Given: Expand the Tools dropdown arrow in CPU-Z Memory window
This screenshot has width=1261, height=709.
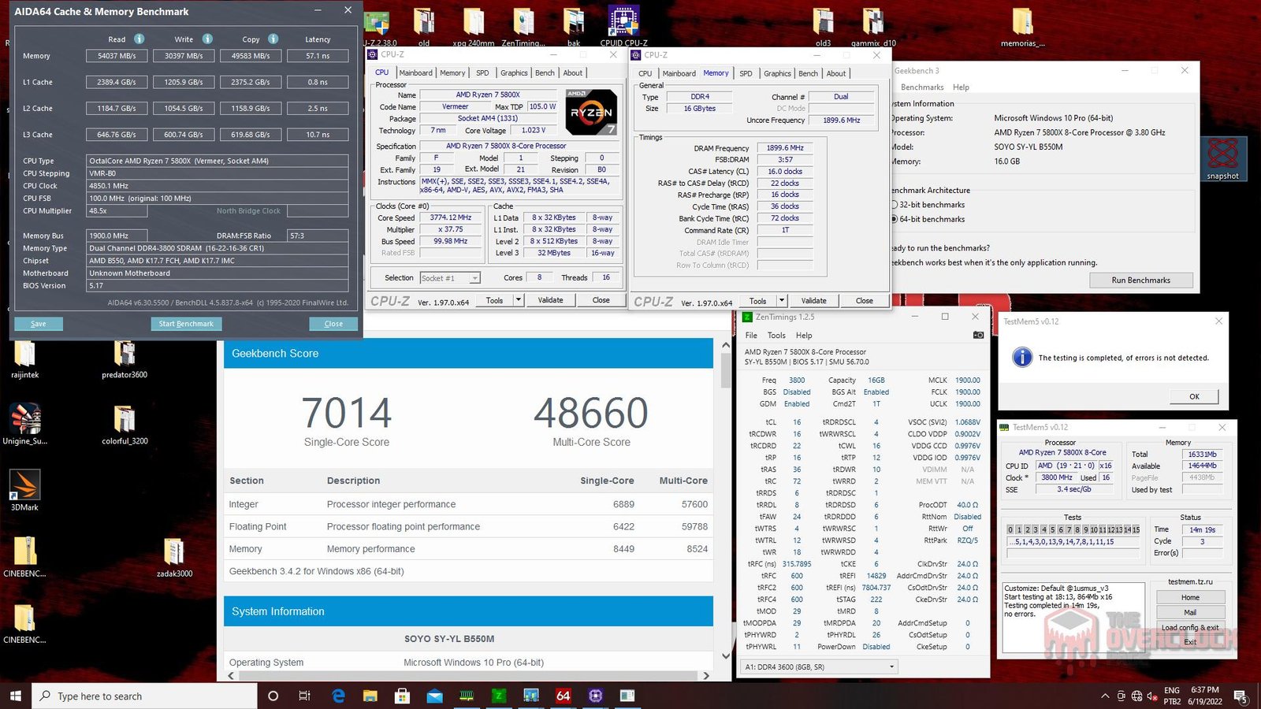Looking at the screenshot, I should (x=782, y=300).
